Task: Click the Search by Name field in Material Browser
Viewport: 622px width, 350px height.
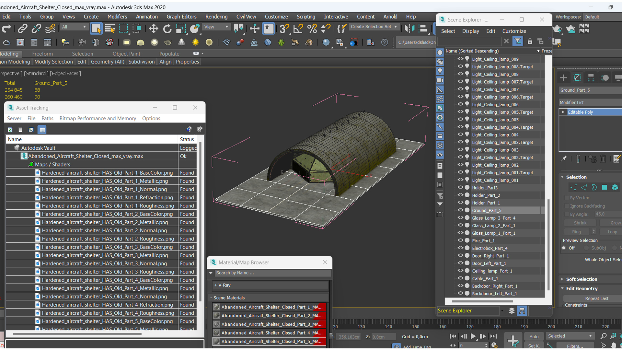Action: 273,273
